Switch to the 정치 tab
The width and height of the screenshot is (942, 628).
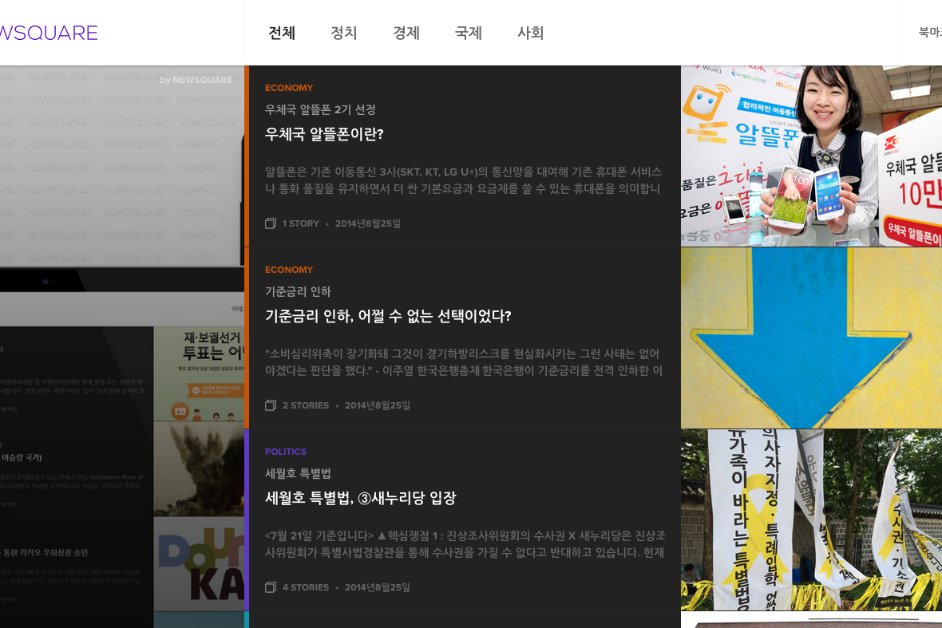pyautogui.click(x=344, y=33)
